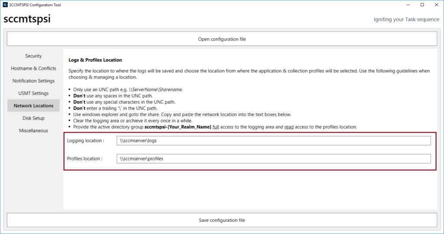
Task: Close the SCCMTSPSI Configuration Tool window
Action: [x=436, y=5]
